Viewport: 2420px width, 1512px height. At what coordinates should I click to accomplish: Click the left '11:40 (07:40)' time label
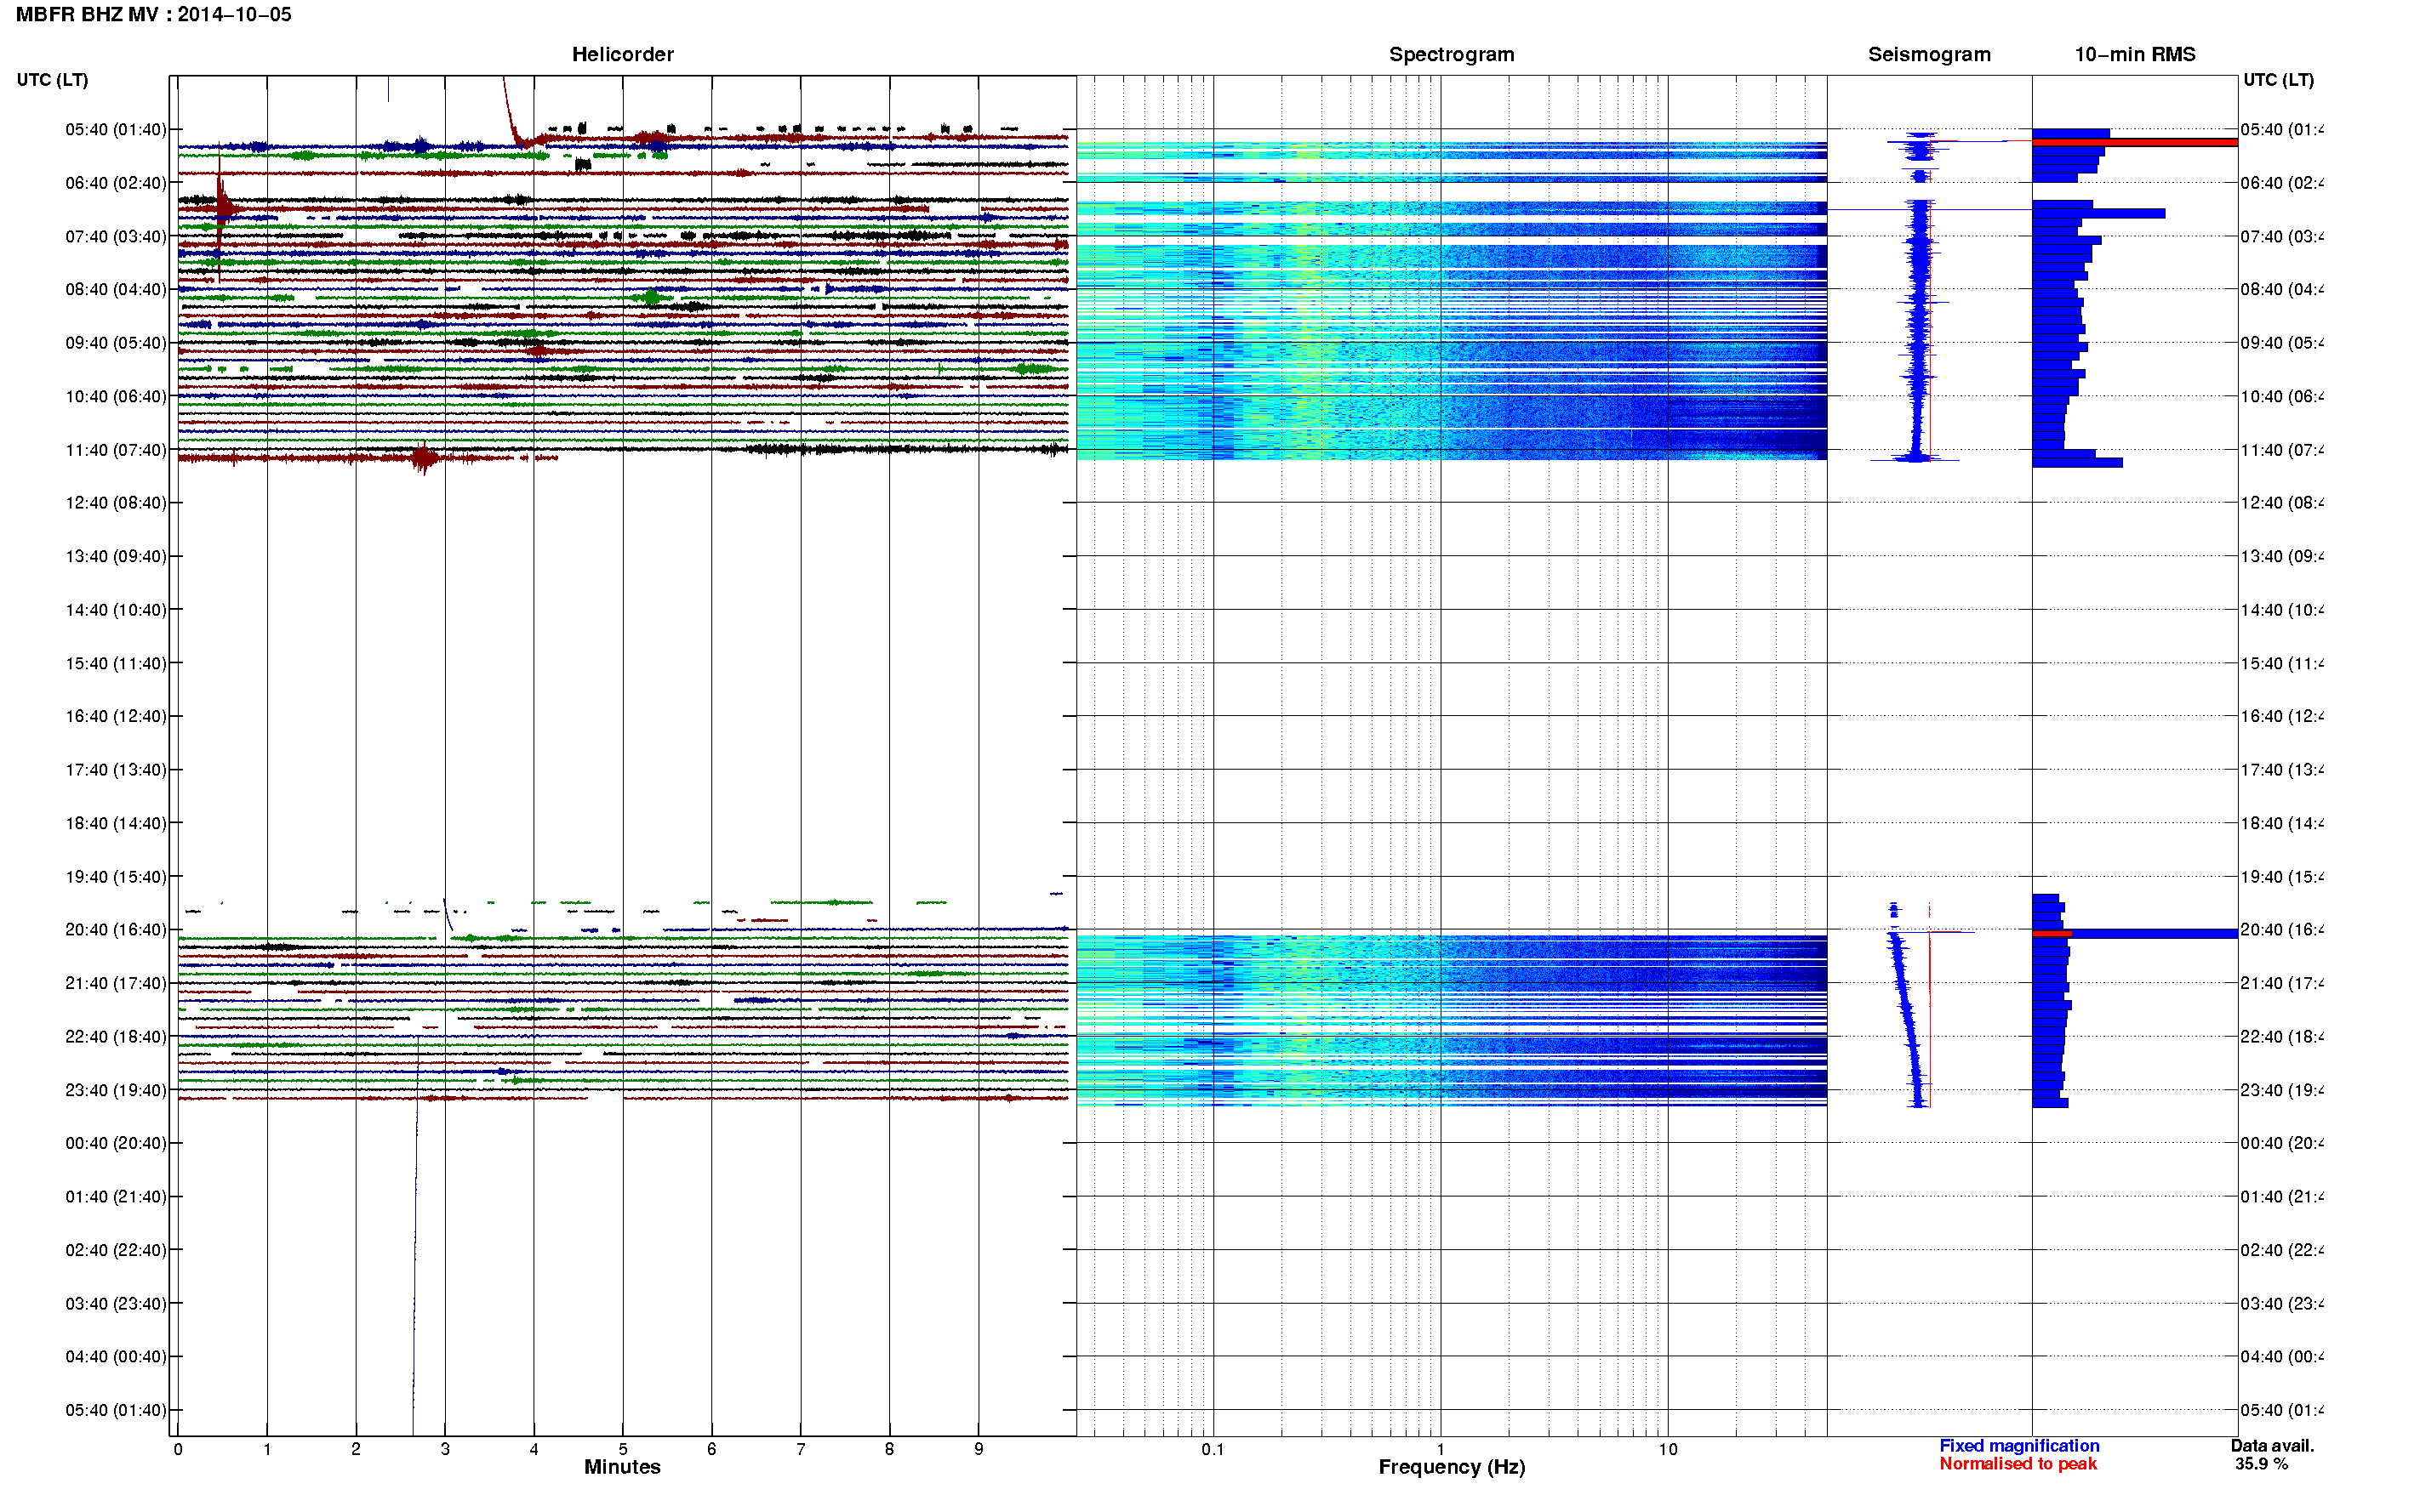tap(116, 450)
